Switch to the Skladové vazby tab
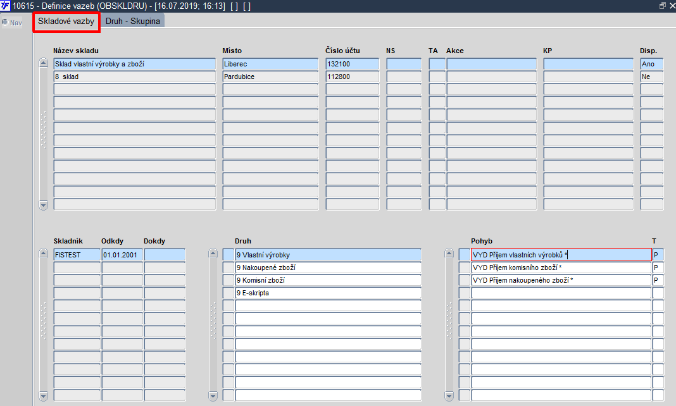Image resolution: width=676 pixels, height=406 pixels. pos(66,22)
